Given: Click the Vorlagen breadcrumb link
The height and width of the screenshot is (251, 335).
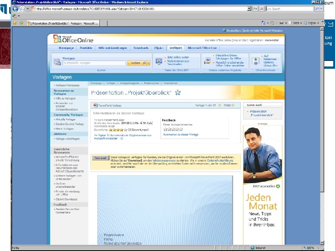Looking at the screenshot, I should (x=111, y=83).
